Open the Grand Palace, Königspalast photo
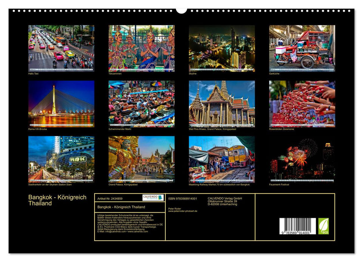This screenshot has width=363, height=262. pos(141,159)
